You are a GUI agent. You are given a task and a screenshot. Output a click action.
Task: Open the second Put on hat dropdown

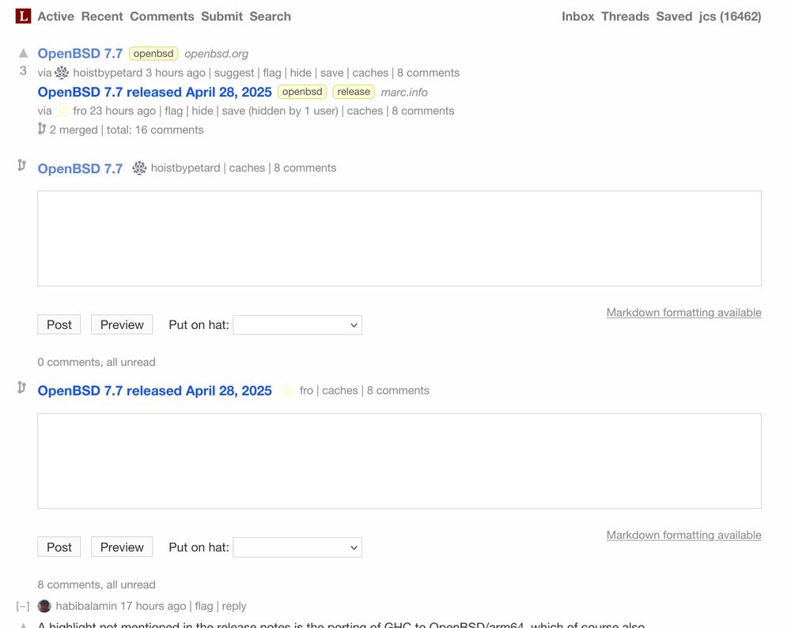(x=297, y=547)
